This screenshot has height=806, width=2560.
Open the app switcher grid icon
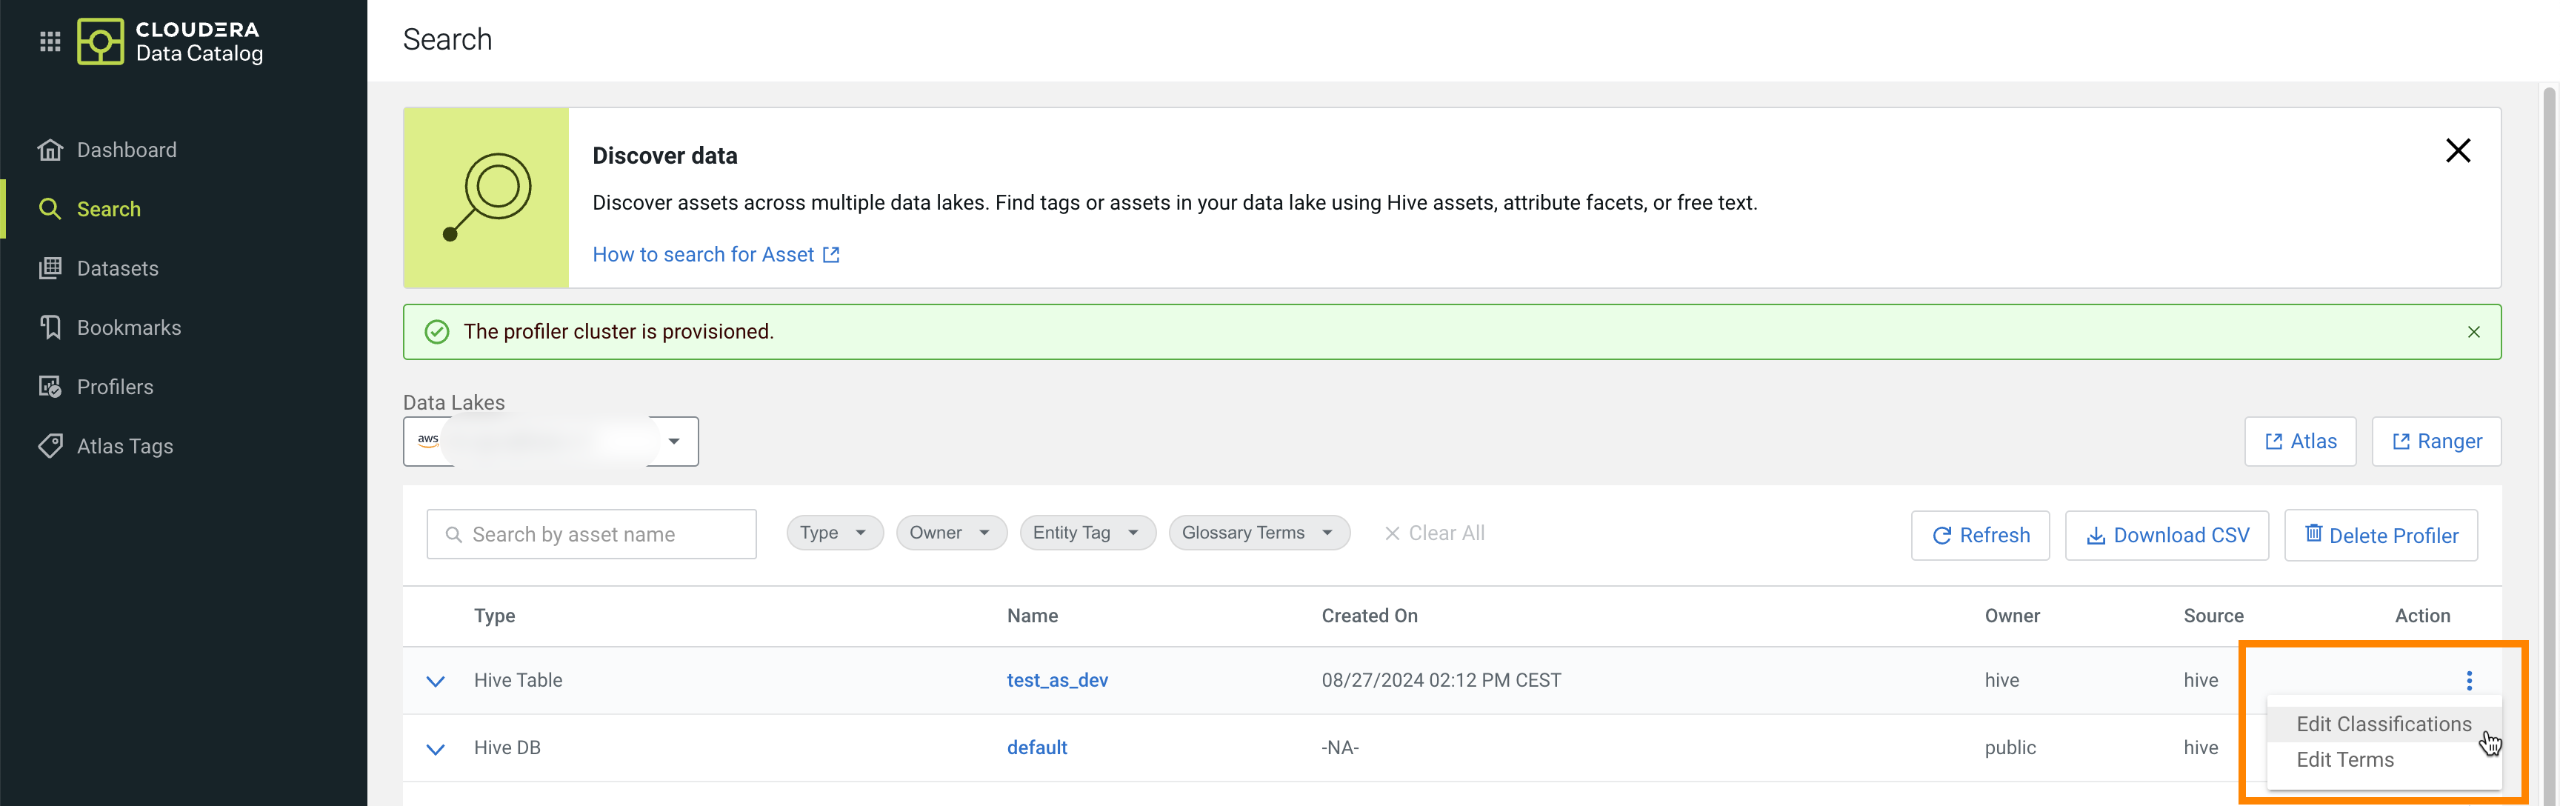tap(50, 41)
